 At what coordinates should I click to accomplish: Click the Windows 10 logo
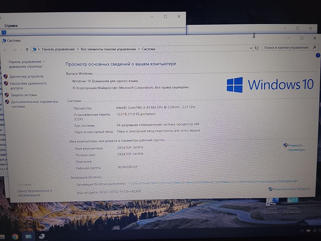point(270,85)
